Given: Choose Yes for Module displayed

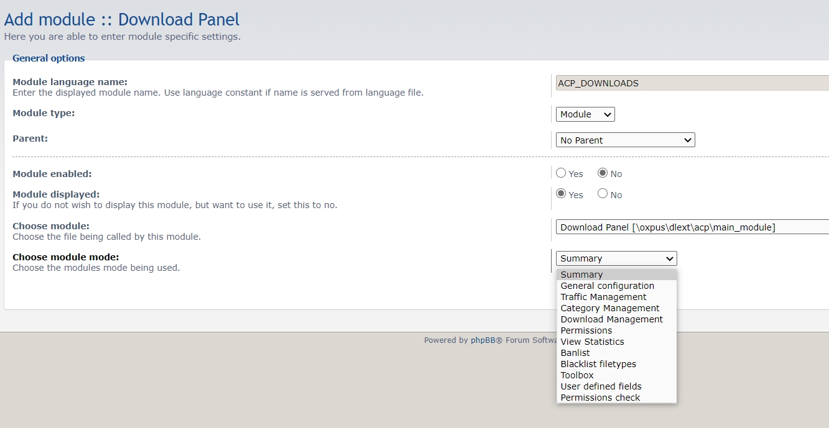Looking at the screenshot, I should click(x=561, y=194).
